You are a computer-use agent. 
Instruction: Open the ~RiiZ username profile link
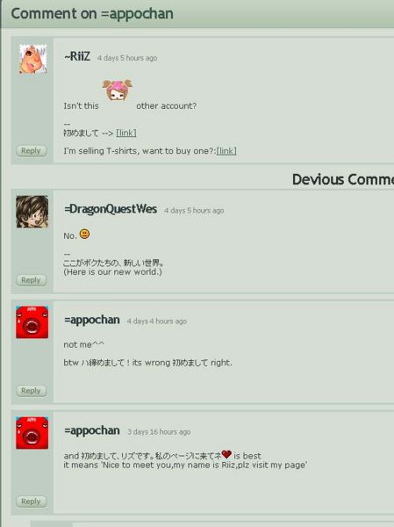click(x=77, y=56)
